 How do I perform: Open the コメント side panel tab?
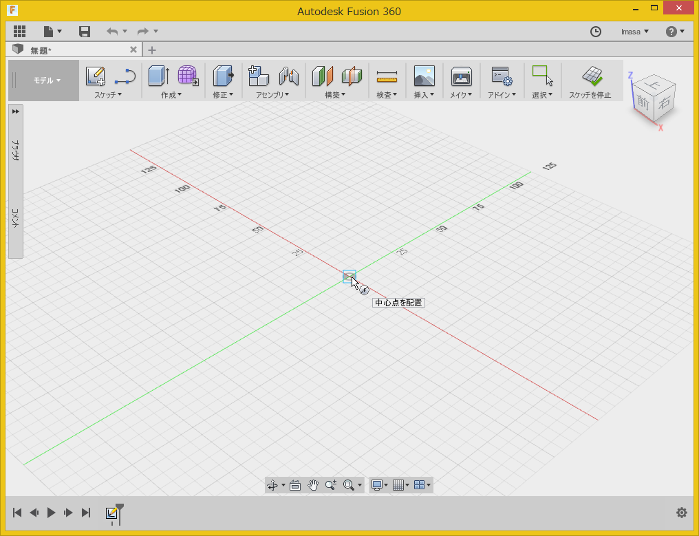tap(16, 218)
